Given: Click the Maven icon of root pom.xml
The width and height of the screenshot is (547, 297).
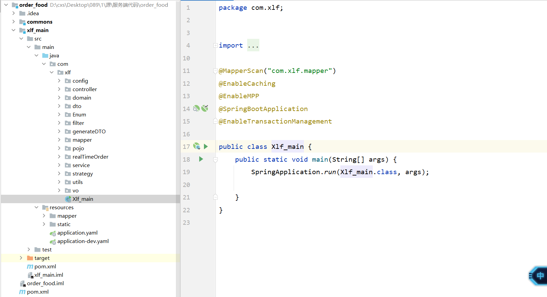Looking at the screenshot, I should [x=22, y=292].
